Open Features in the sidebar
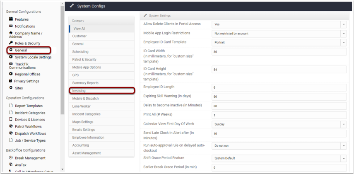 coord(22,19)
